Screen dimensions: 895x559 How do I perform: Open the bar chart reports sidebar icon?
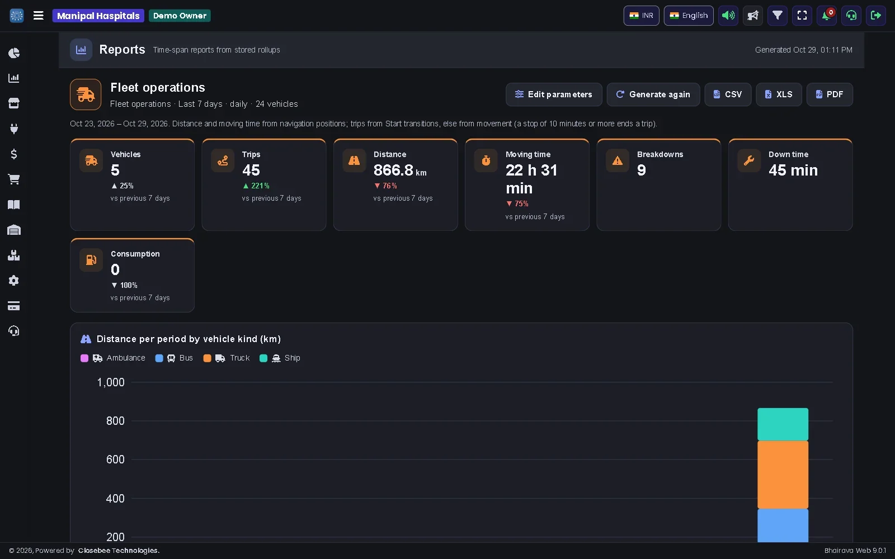coord(14,78)
